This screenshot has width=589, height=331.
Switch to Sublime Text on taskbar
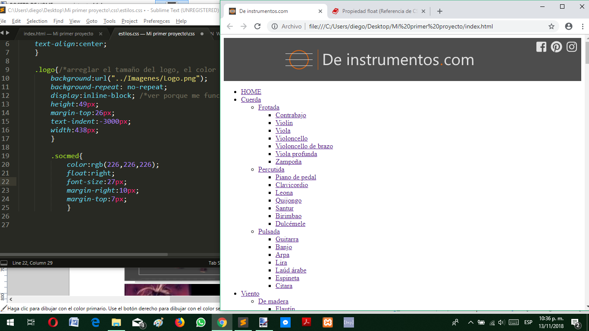click(x=243, y=322)
